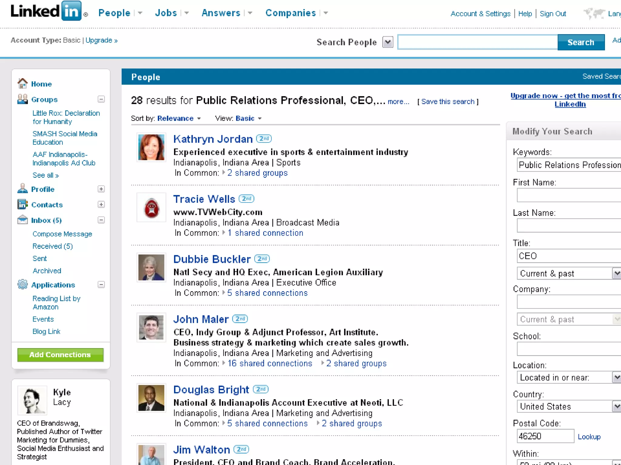
Task: Click John Maler's profile photo
Action: pyautogui.click(x=151, y=327)
